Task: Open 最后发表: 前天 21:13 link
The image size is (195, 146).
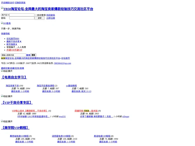Action: (82, 91)
